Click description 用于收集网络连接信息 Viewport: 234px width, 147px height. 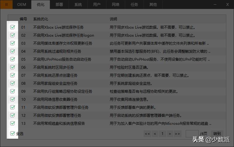pyautogui.click(x=129, y=99)
